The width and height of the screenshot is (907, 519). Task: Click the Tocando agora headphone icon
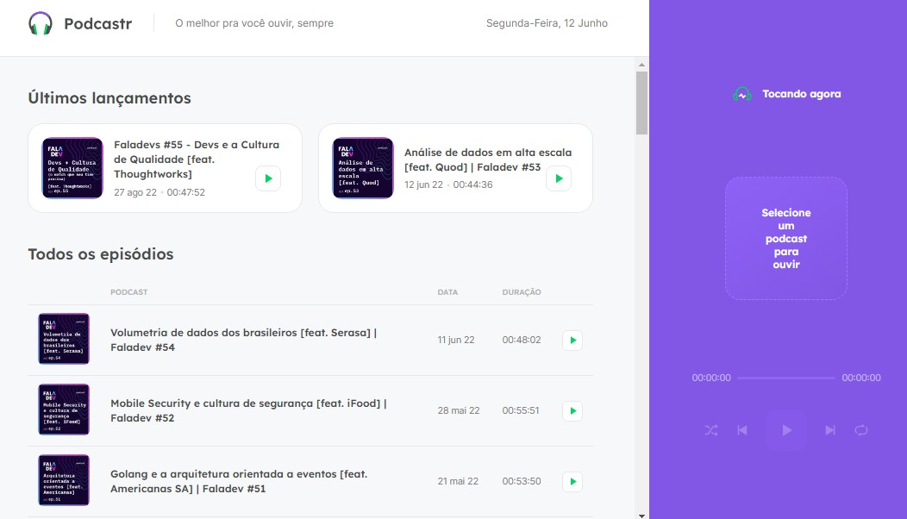742,93
